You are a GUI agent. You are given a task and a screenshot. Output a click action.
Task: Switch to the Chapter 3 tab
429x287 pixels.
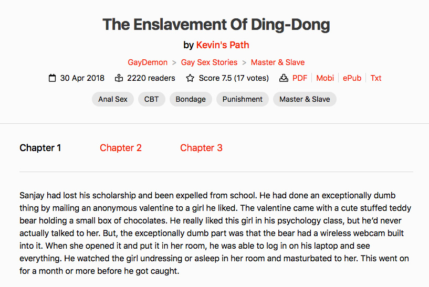[x=201, y=148]
